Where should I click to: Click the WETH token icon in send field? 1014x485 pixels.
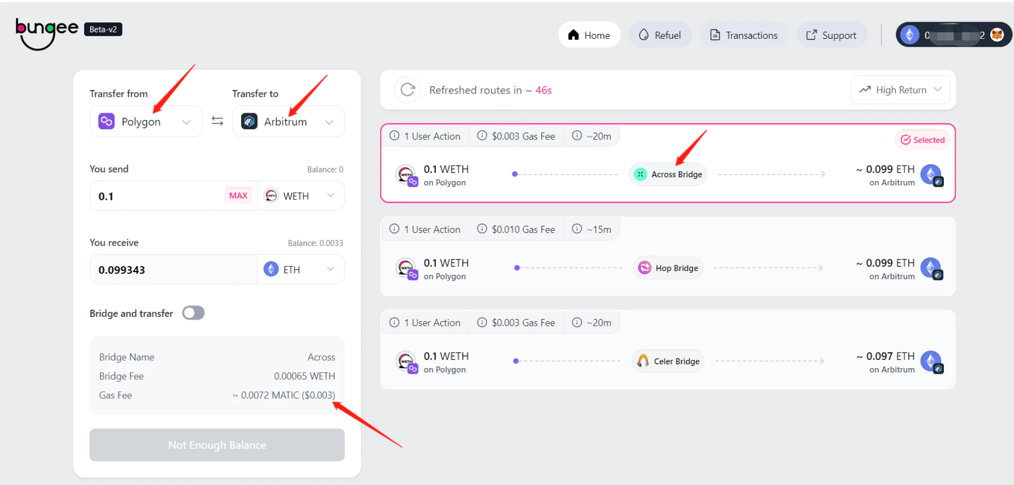pyautogui.click(x=271, y=196)
